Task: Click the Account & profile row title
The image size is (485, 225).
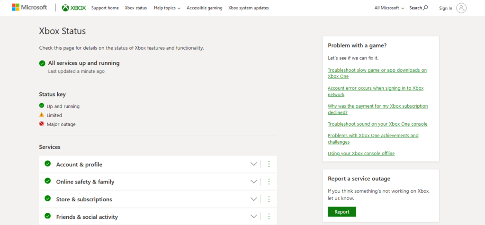Action: pyautogui.click(x=79, y=164)
